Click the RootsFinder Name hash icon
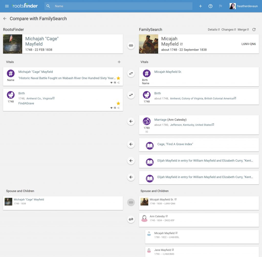Screen dimensions: 262x257 point(11,73)
